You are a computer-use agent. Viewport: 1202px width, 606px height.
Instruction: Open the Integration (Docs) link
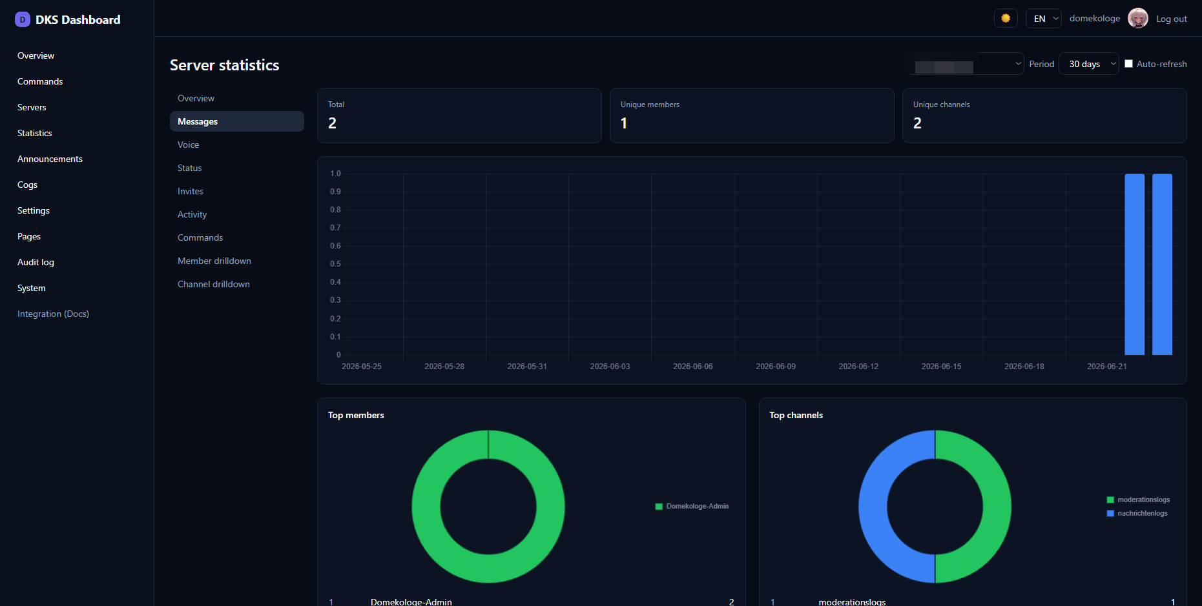point(53,314)
